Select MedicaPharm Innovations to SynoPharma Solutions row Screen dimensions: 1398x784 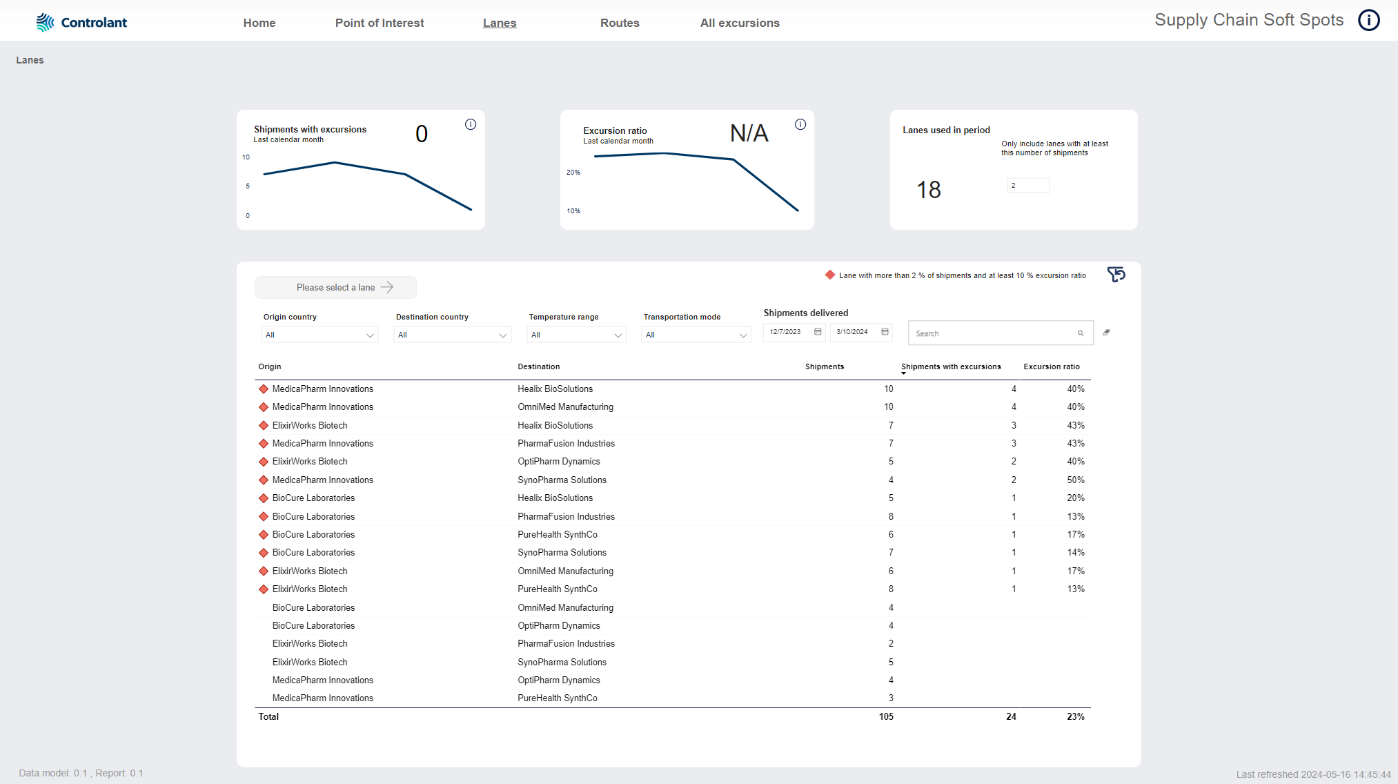[x=673, y=480]
